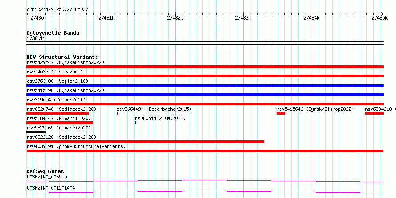The height and width of the screenshot is (198, 396).
Task: Open variant esv2763086 (Vogler2010)
Action: (57, 81)
